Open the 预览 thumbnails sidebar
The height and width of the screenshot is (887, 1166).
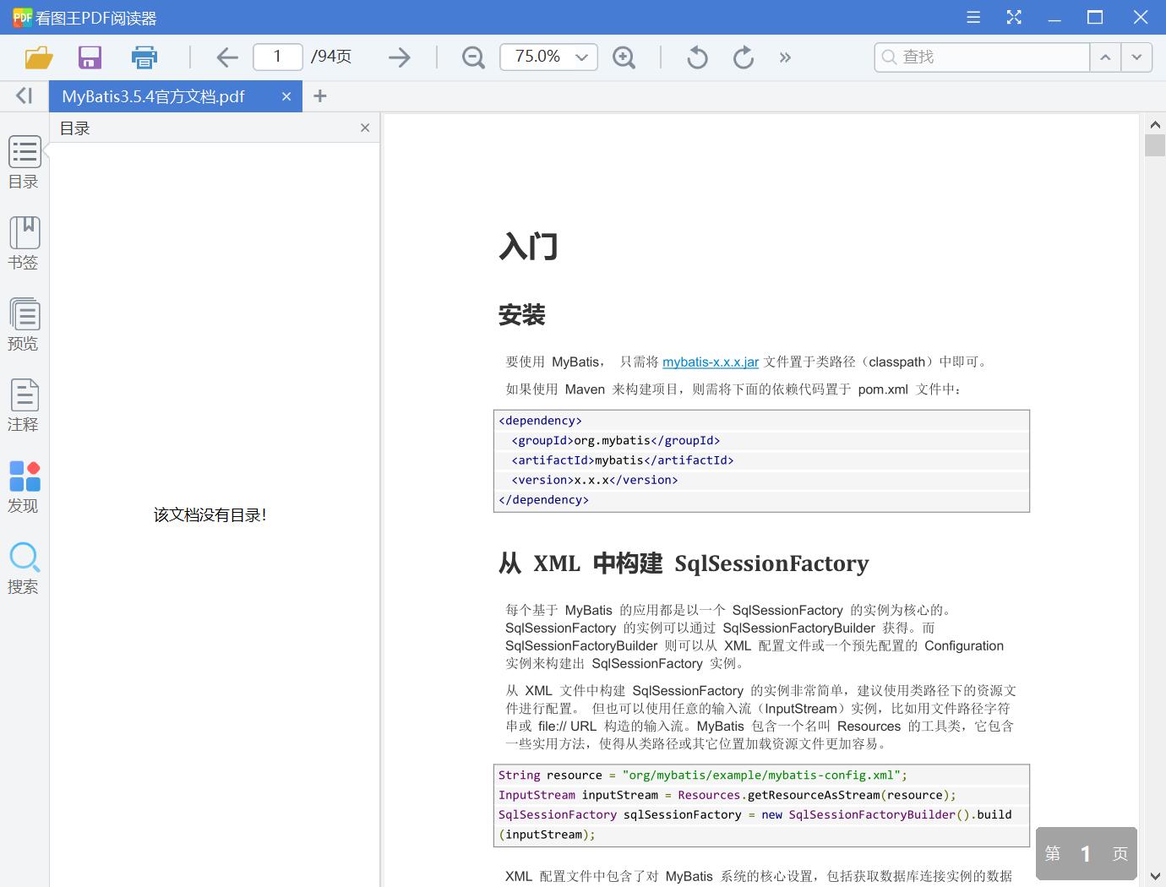point(24,324)
